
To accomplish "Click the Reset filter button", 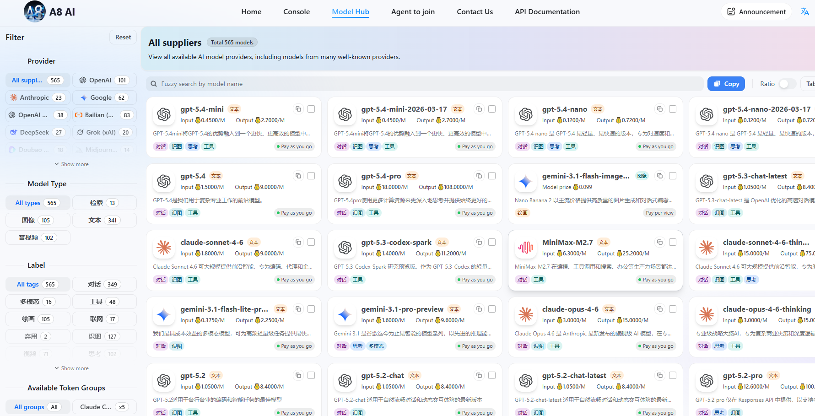I will pyautogui.click(x=123, y=37).
